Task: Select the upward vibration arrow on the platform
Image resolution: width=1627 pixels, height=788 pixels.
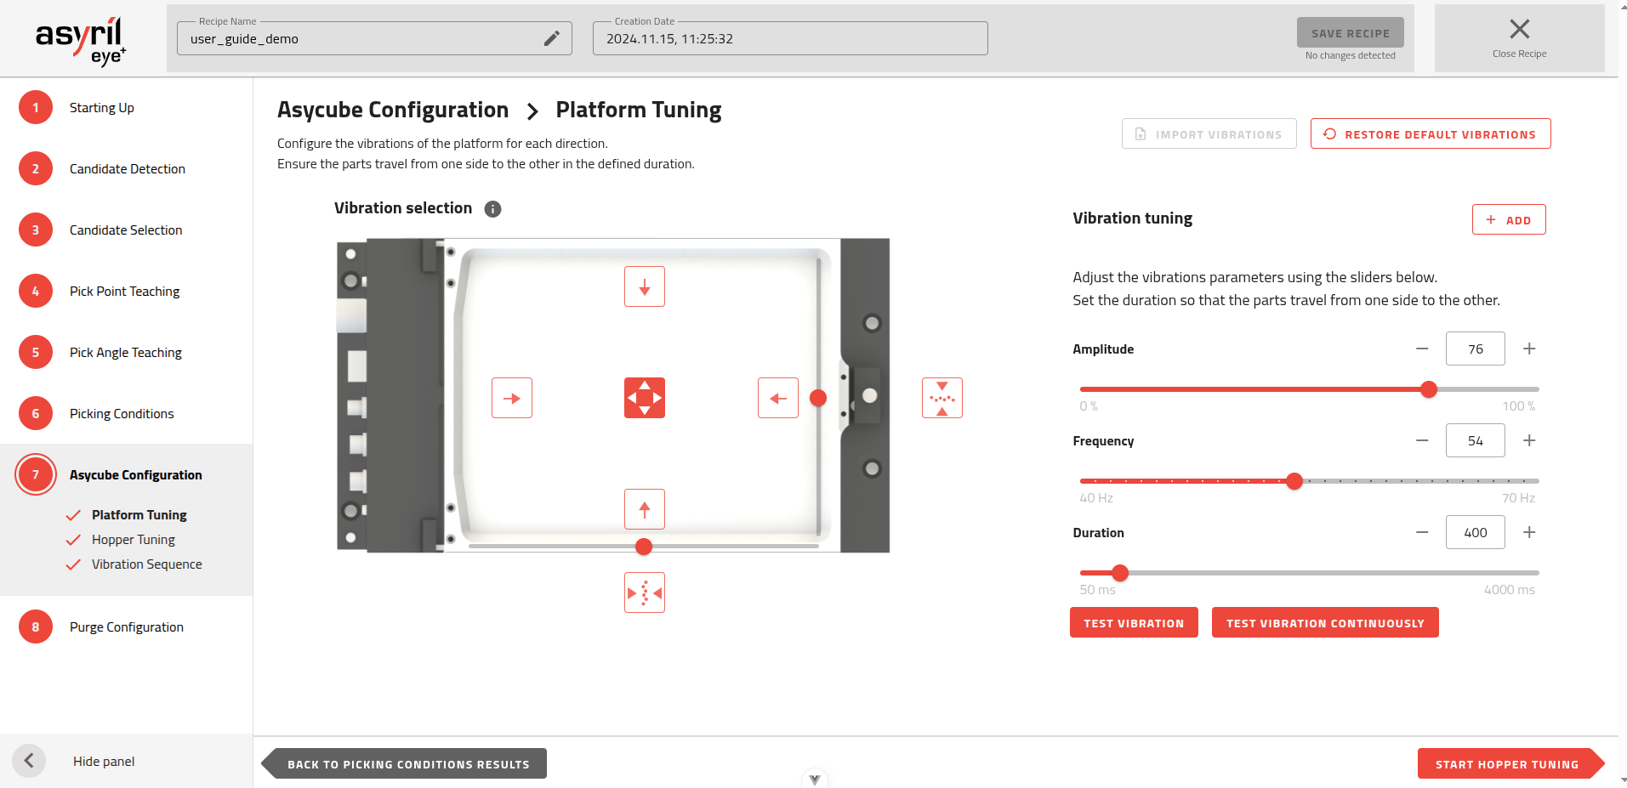Action: tap(645, 510)
